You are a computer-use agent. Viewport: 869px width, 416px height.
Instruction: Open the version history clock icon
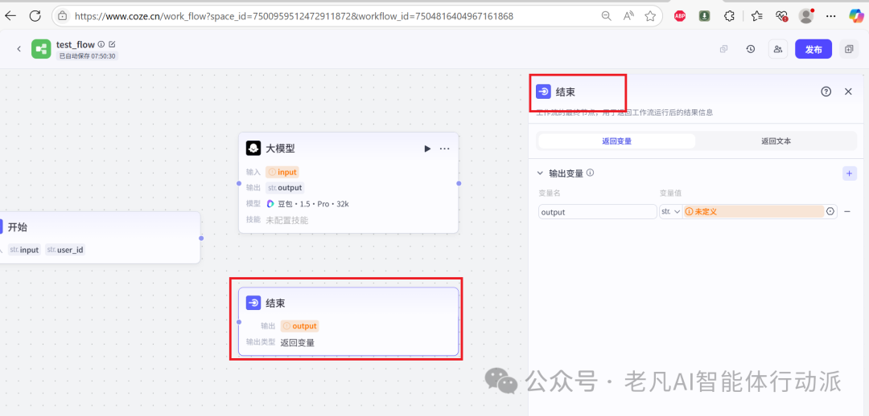click(x=751, y=49)
